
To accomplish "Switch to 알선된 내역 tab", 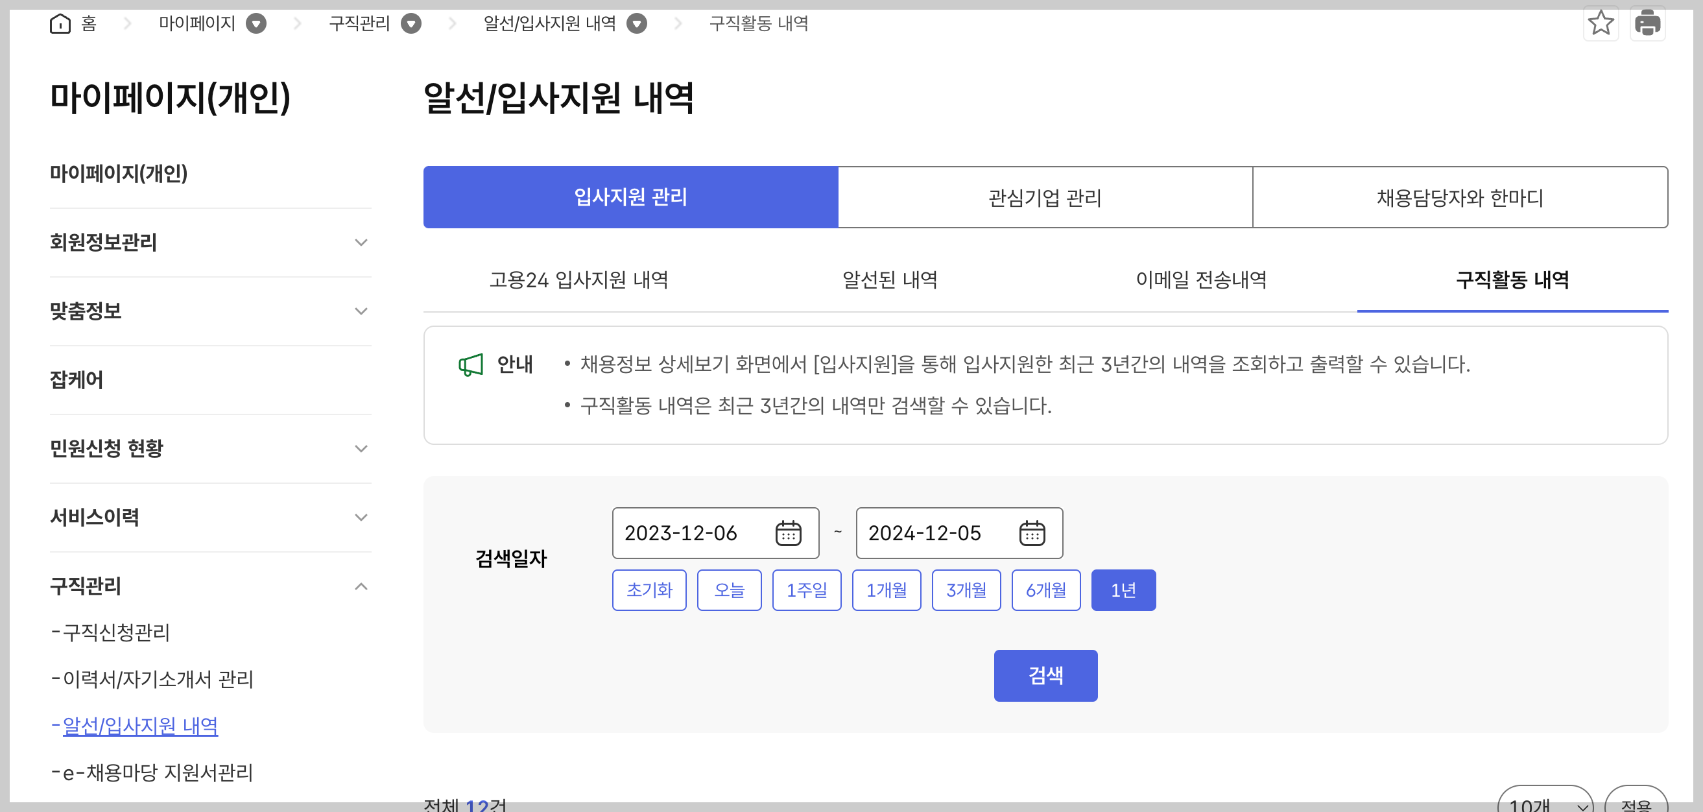I will click(x=889, y=280).
